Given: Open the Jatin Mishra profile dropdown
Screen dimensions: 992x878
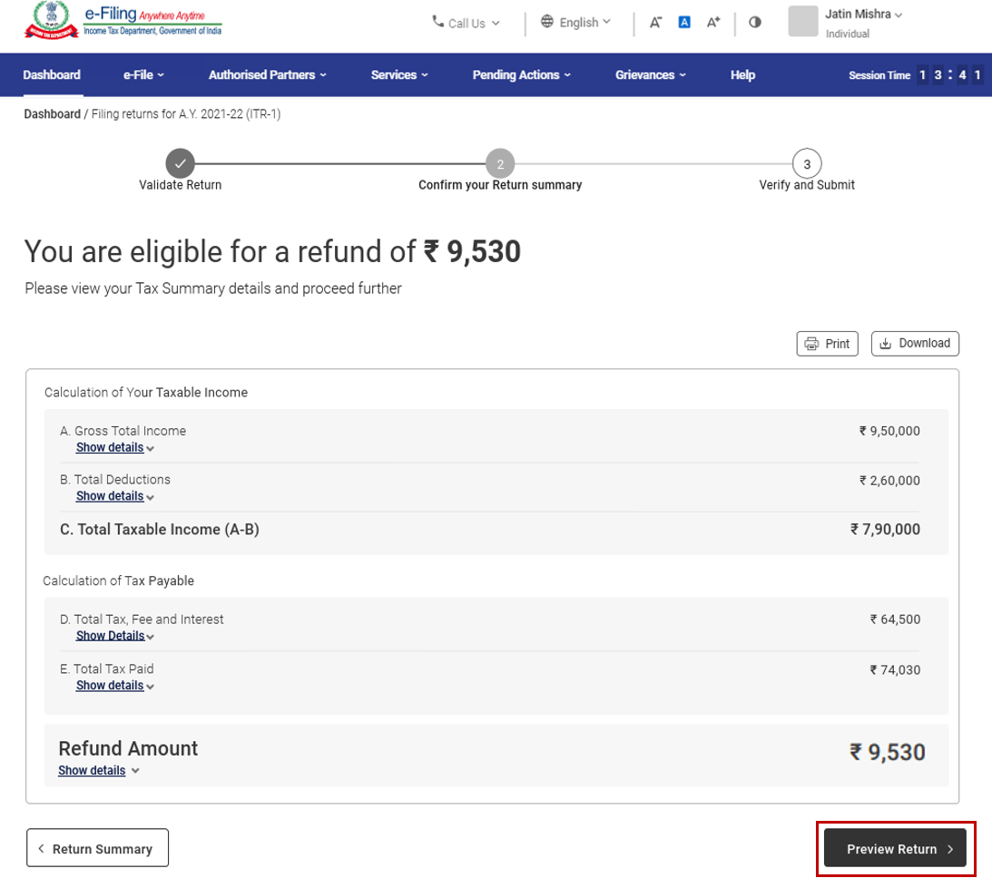Looking at the screenshot, I should tap(860, 14).
